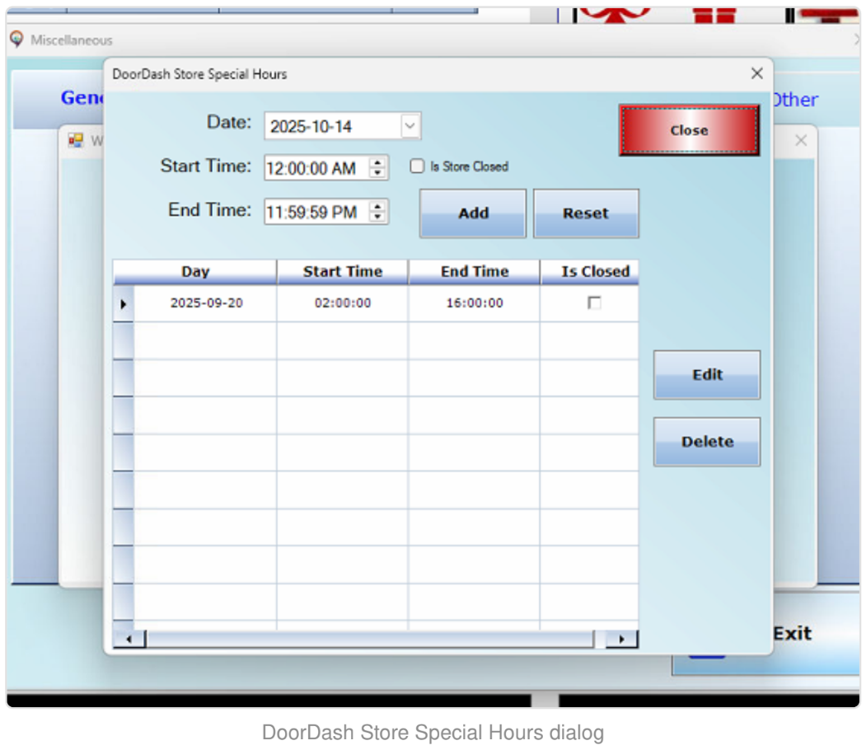Decrease Start Time with down spinner
This screenshot has height=750, width=866.
click(377, 173)
